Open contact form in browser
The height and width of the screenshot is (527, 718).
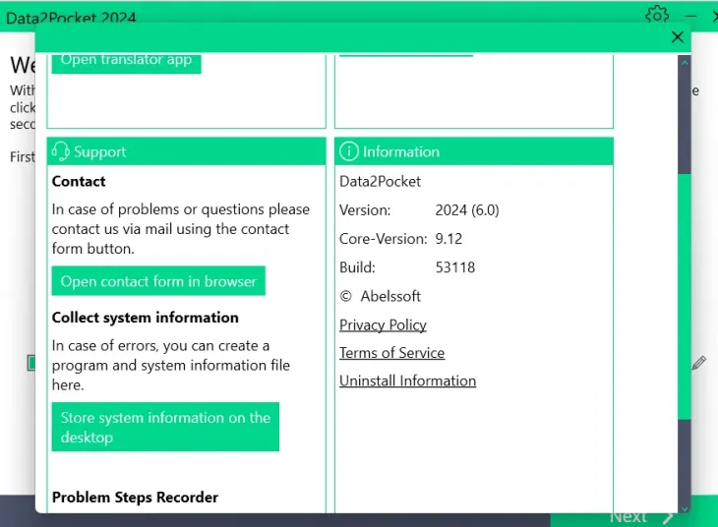158,281
